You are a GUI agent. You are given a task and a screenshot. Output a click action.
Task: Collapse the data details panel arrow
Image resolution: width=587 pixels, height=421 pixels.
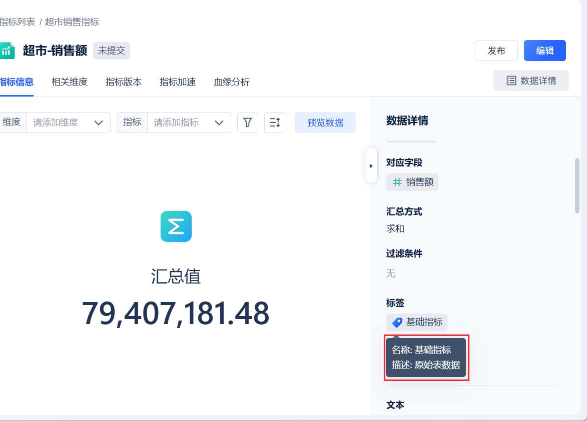371,165
